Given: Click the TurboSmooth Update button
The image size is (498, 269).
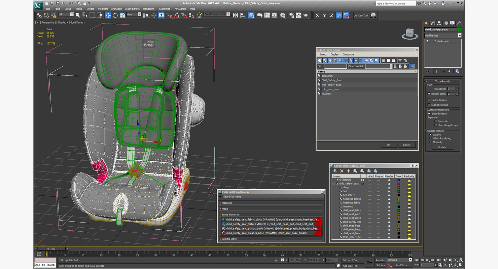Looking at the screenshot, I should [442, 147].
